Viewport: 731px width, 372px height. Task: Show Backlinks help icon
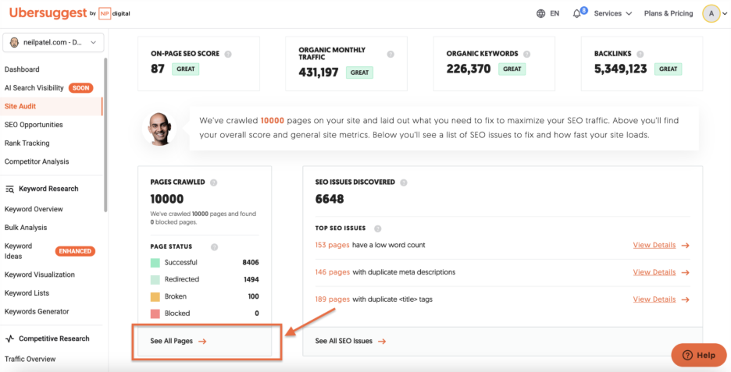point(640,54)
